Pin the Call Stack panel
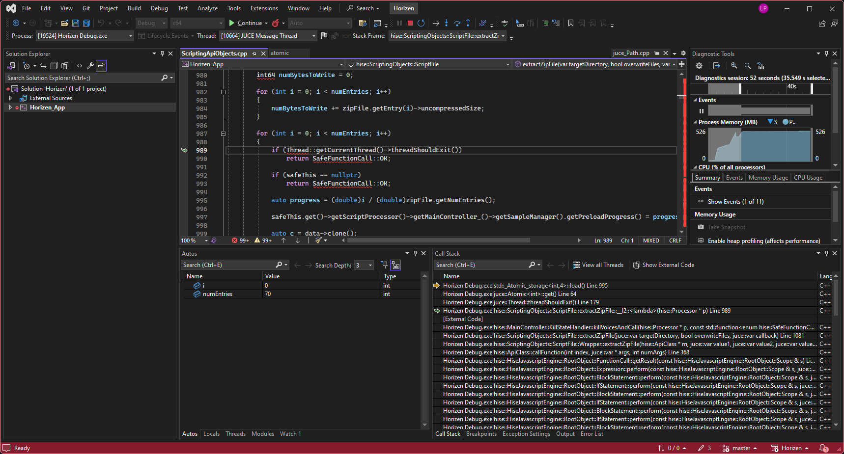Image resolution: width=844 pixels, height=454 pixels. tap(826, 253)
